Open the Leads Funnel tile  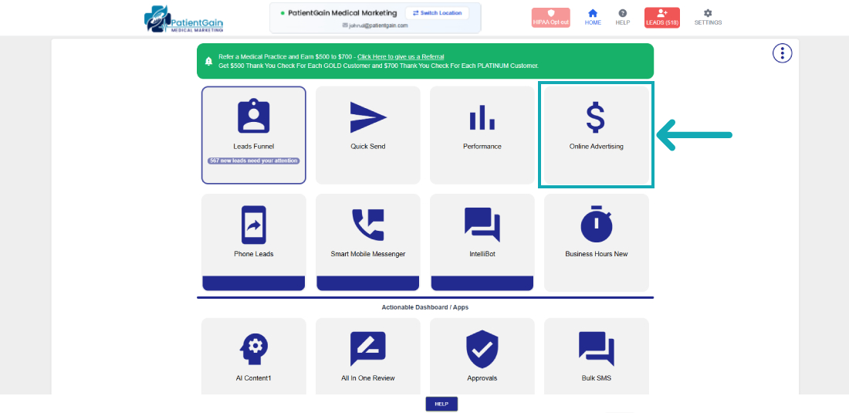click(x=253, y=135)
